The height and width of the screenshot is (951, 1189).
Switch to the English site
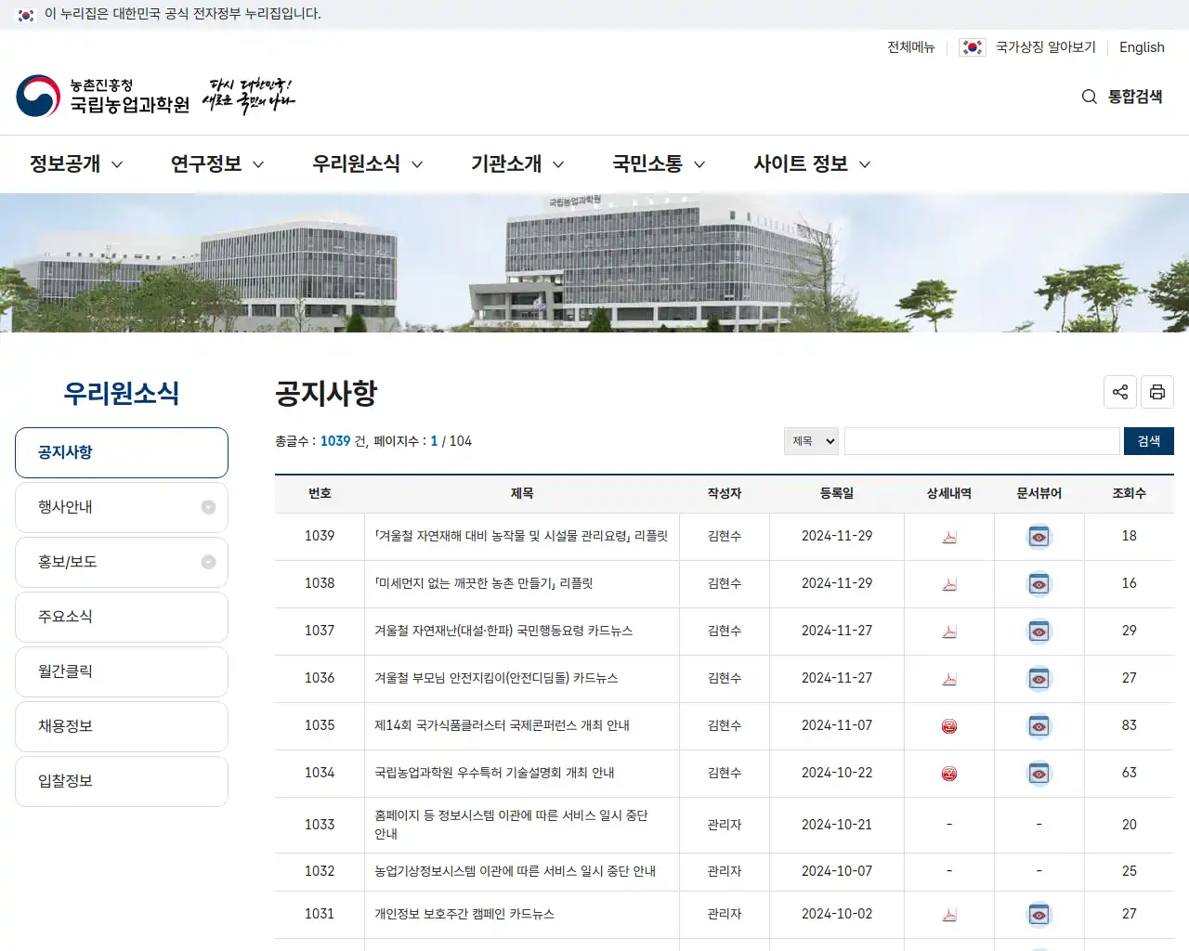tap(1142, 47)
